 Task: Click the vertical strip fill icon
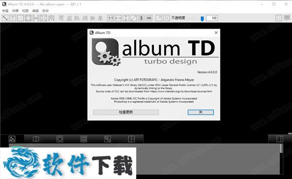click(x=141, y=18)
